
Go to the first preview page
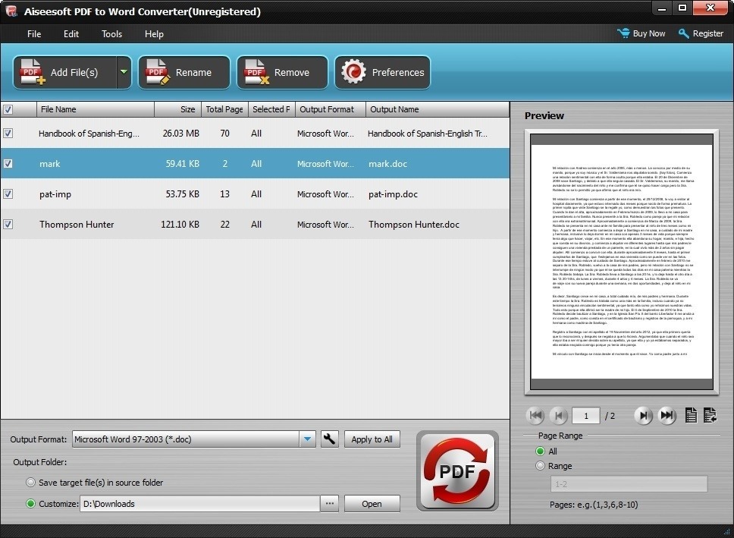click(x=535, y=415)
